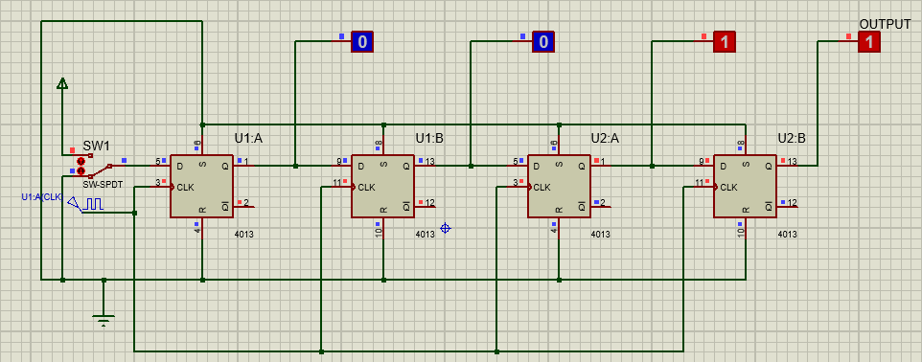The image size is (922, 362).
Task: Select the power terminal arrow symbol
Action: click(x=61, y=83)
